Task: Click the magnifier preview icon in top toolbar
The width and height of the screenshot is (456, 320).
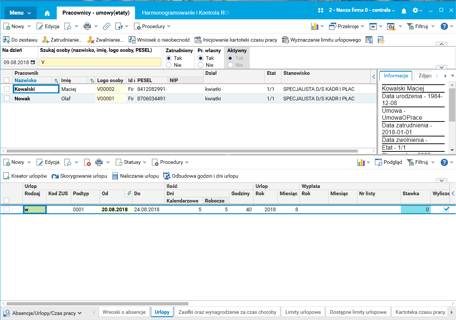Action: (68, 26)
